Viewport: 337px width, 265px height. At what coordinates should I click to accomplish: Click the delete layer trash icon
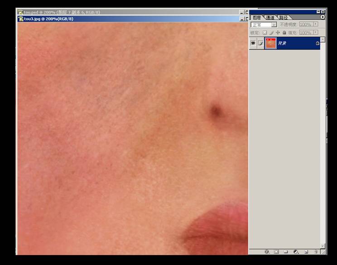[x=316, y=251]
